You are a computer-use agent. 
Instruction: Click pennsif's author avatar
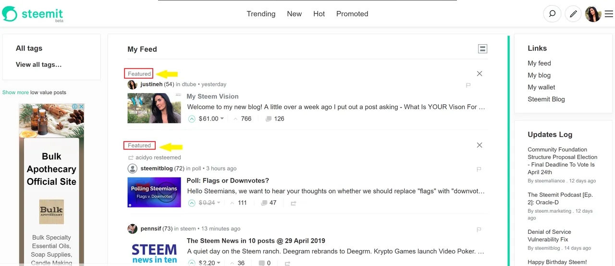point(132,229)
